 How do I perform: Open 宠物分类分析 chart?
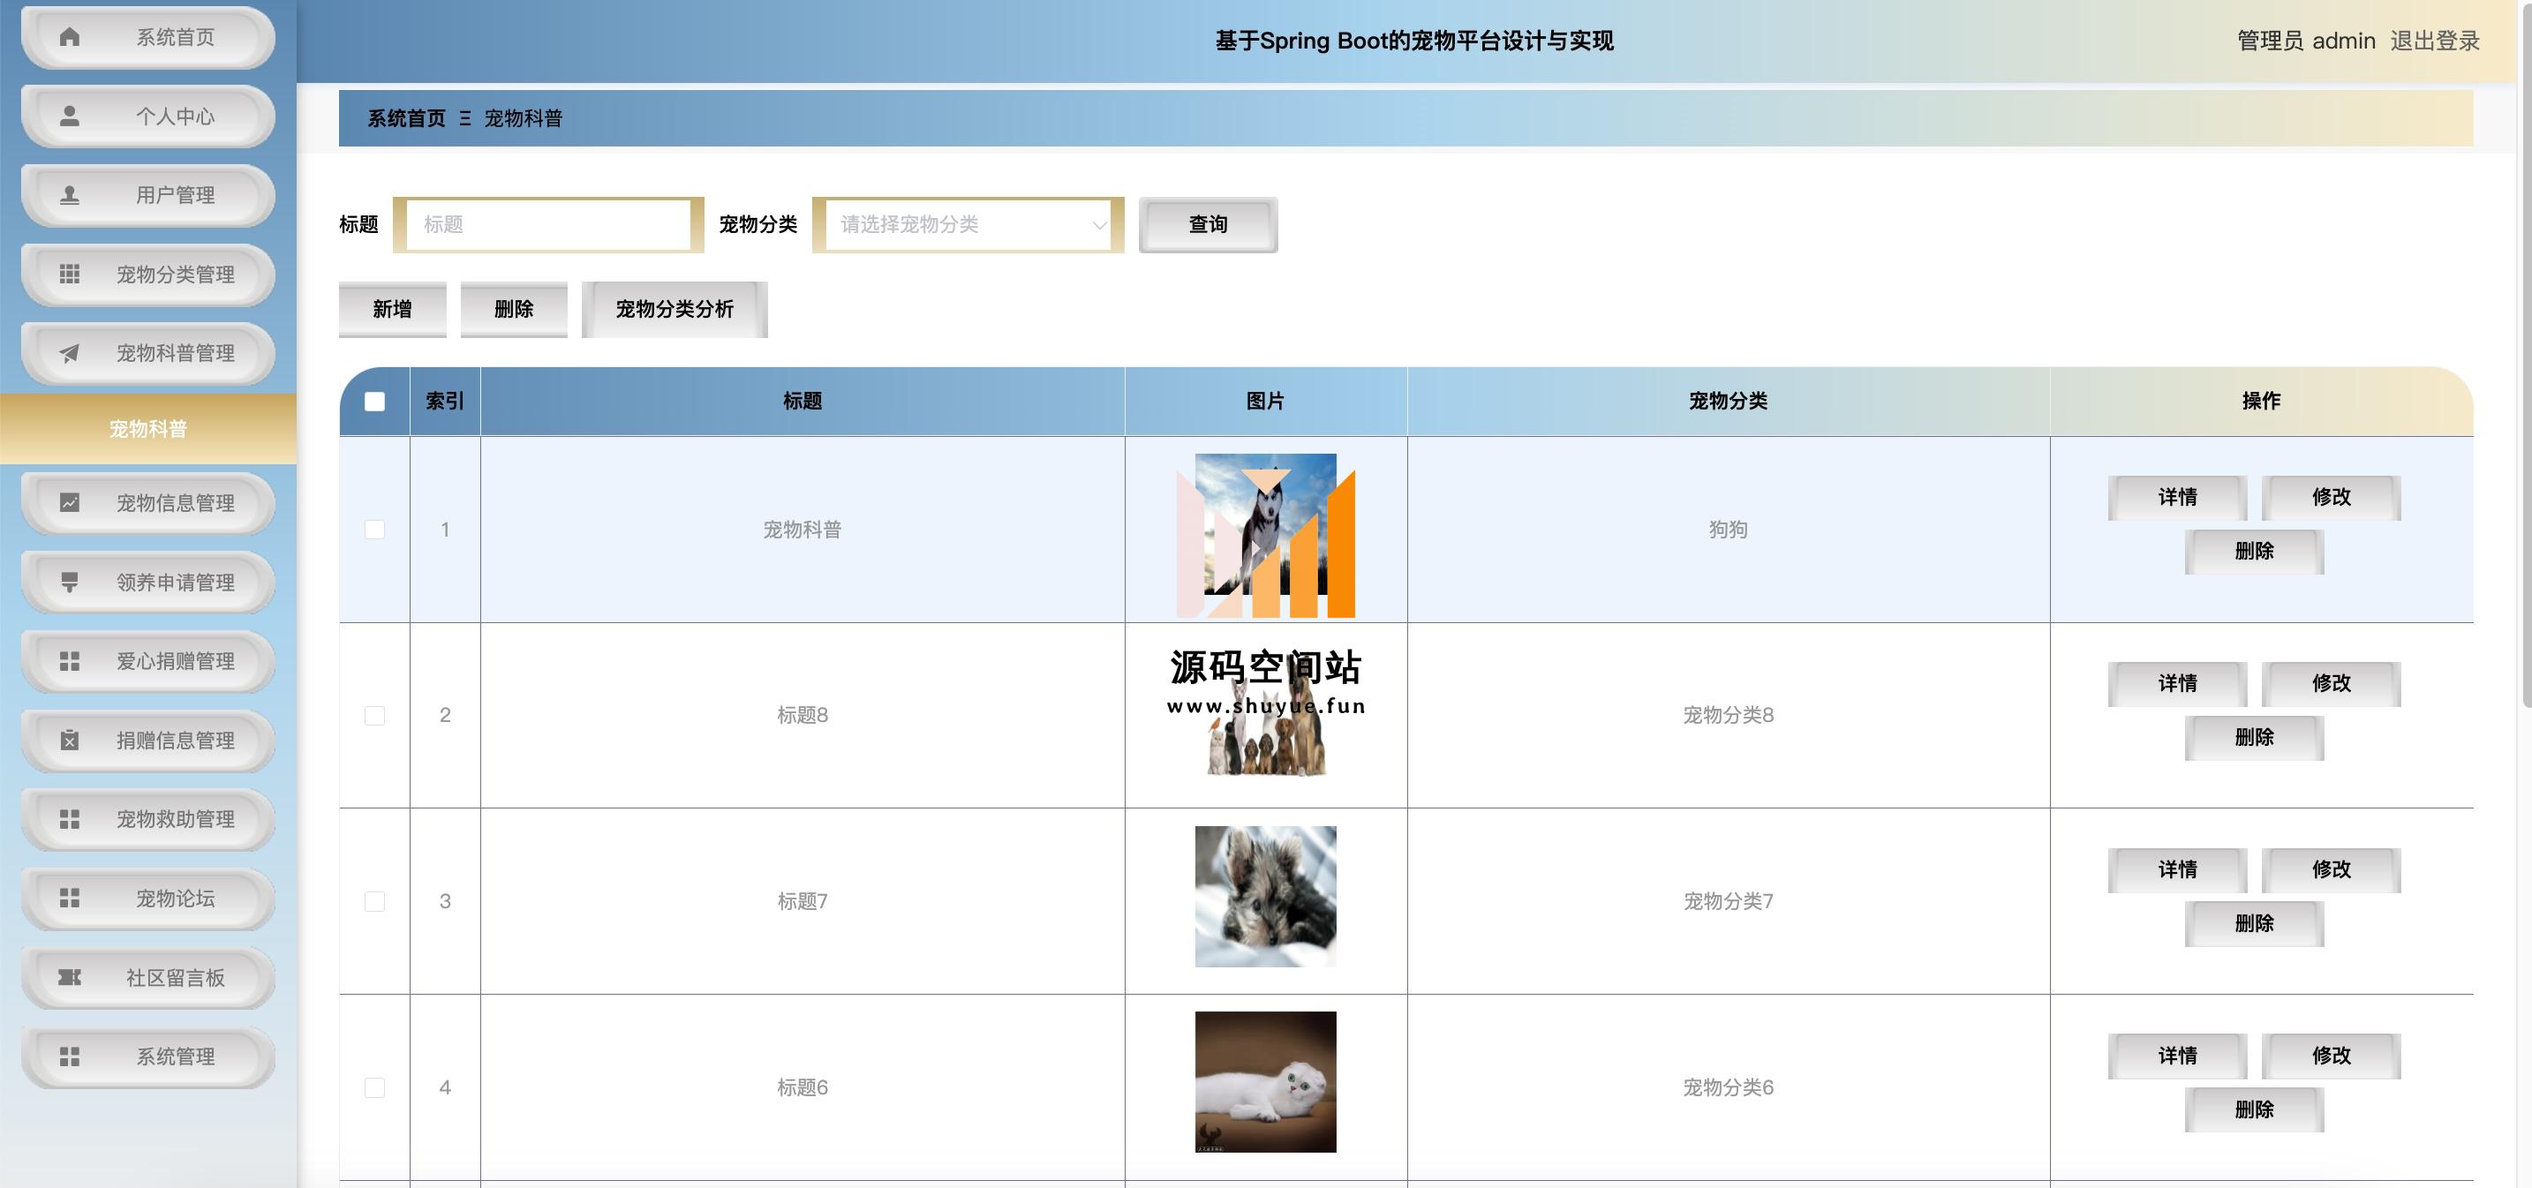point(674,310)
